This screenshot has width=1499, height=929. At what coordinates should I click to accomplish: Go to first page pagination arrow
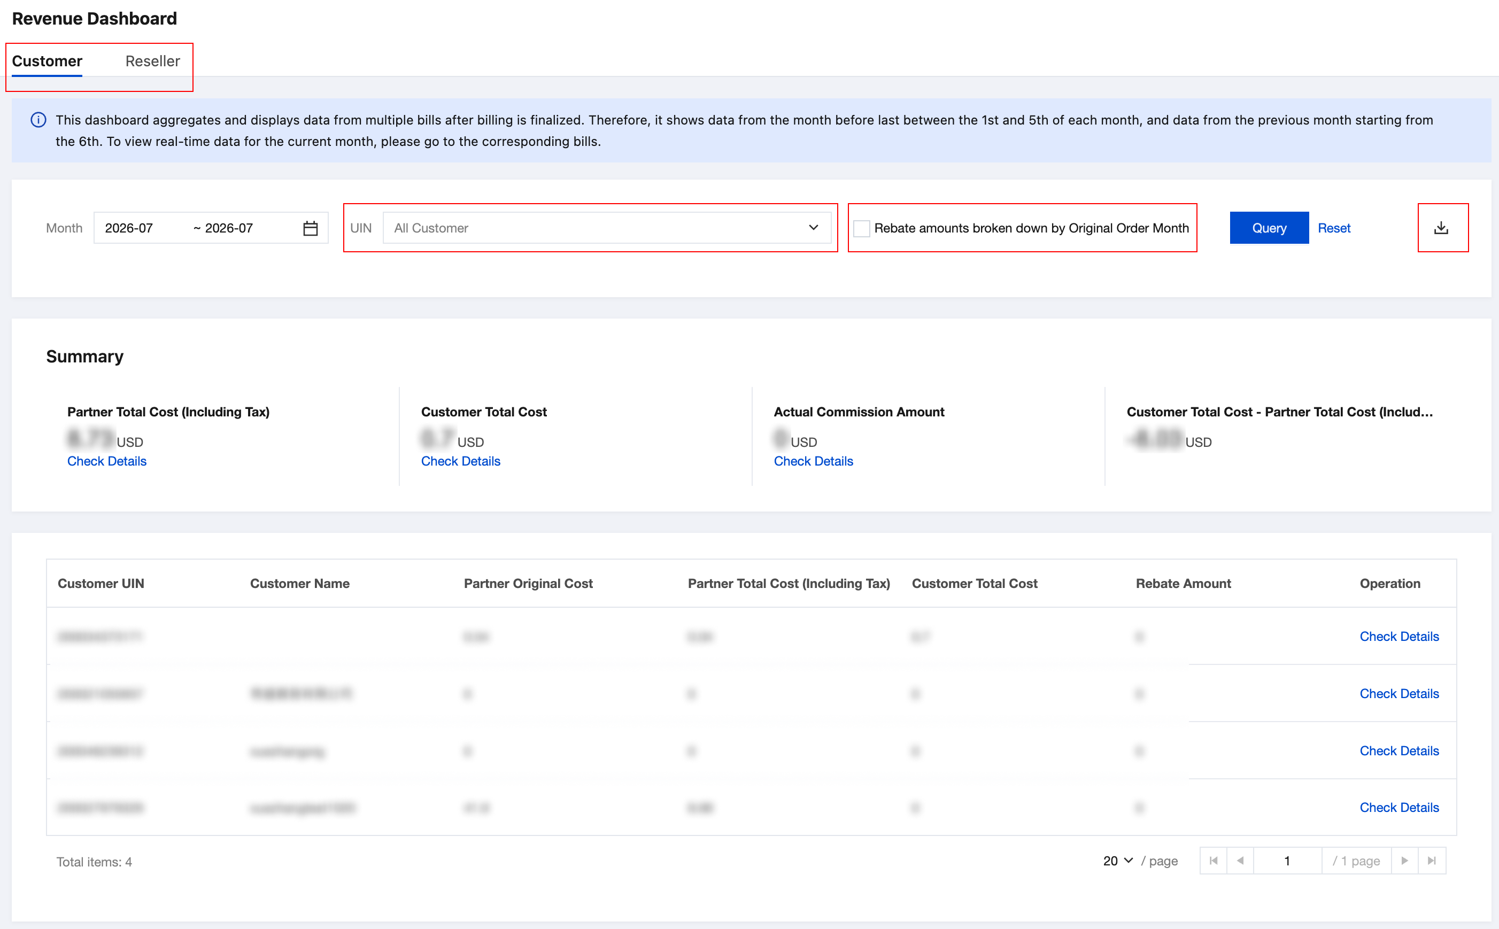pyautogui.click(x=1214, y=861)
